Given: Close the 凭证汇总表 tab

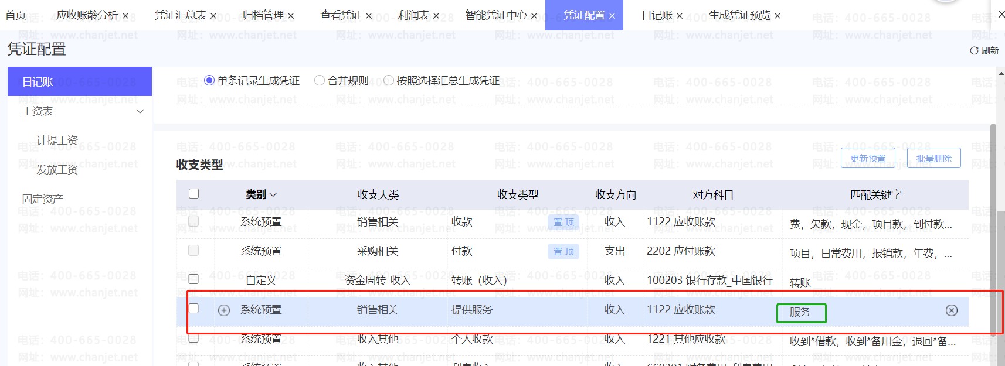Looking at the screenshot, I should tap(213, 16).
